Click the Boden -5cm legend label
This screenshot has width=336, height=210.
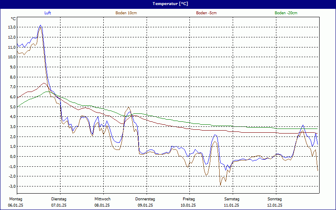pyautogui.click(x=206, y=13)
